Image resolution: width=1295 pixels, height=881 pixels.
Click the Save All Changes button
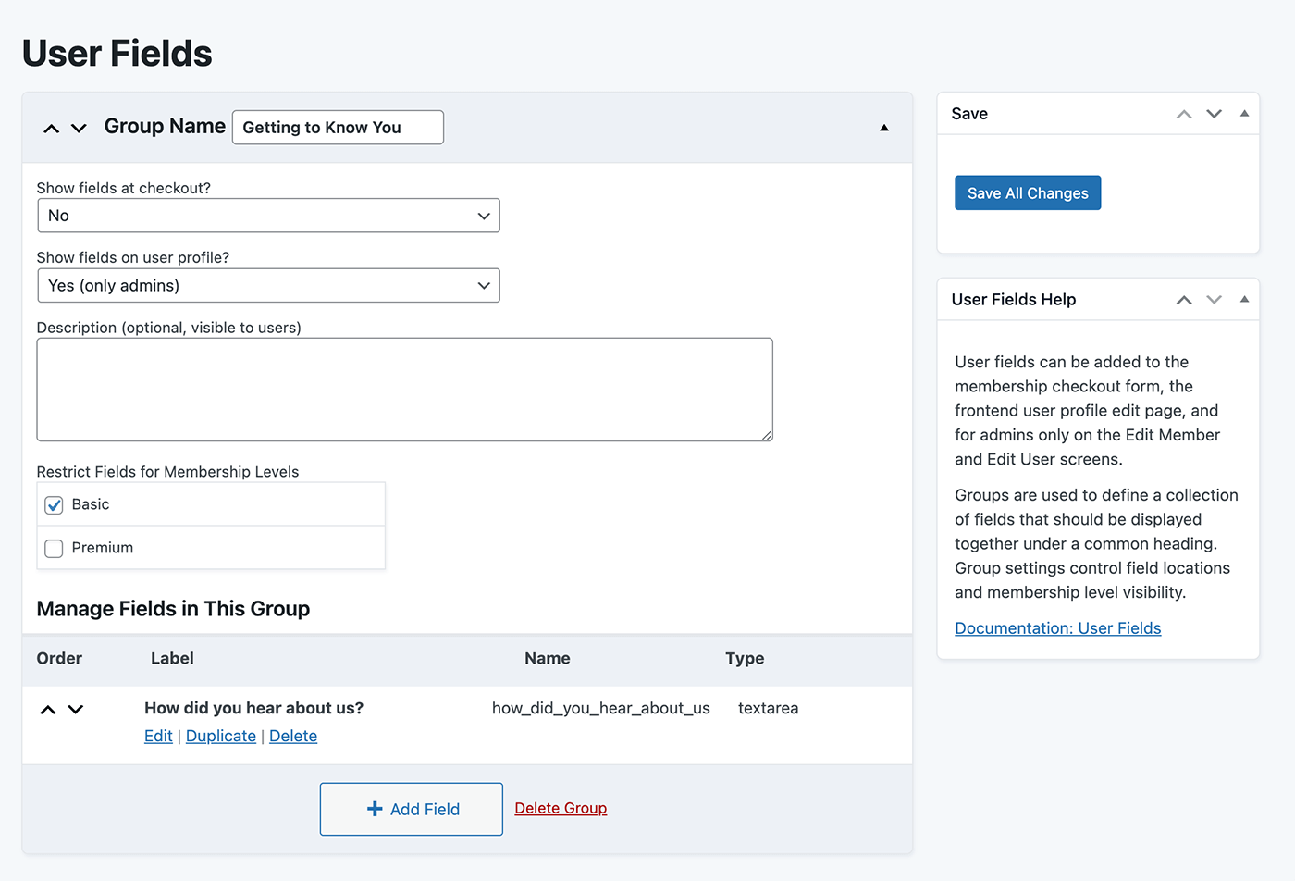(x=1027, y=192)
